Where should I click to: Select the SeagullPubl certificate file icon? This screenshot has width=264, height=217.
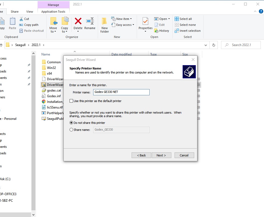(x=44, y=119)
